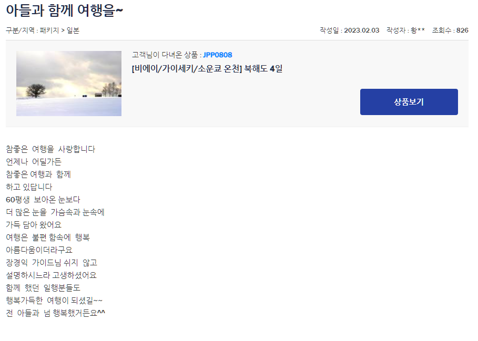
Task: Click the line 가득 담아 왔어요
Action: click(x=34, y=225)
